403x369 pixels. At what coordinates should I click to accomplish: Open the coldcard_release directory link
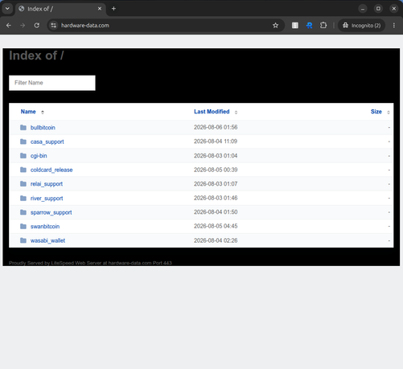51,170
